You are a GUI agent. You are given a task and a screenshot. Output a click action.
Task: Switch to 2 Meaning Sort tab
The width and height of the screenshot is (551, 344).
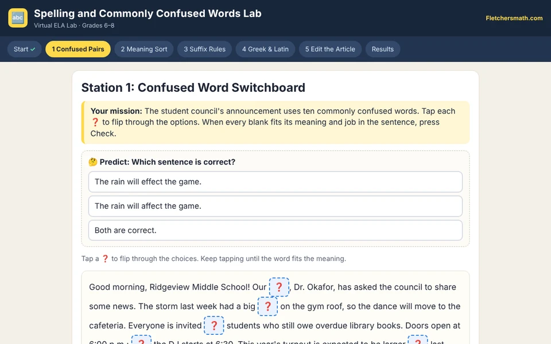(144, 49)
